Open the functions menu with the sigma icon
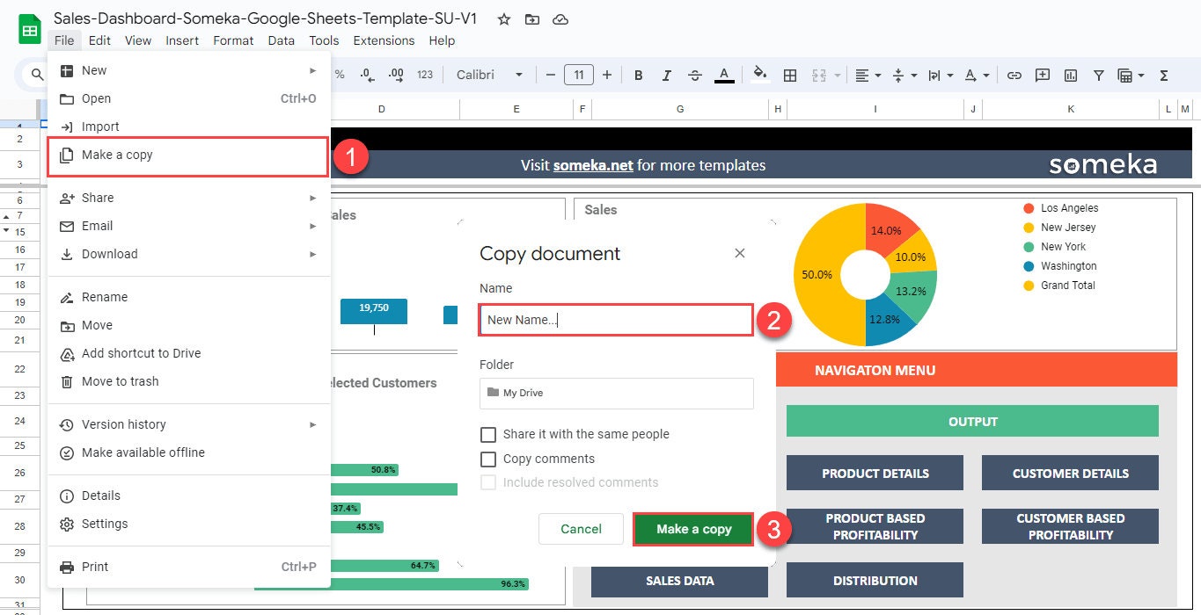Viewport: 1201px width, 615px height. click(x=1163, y=75)
